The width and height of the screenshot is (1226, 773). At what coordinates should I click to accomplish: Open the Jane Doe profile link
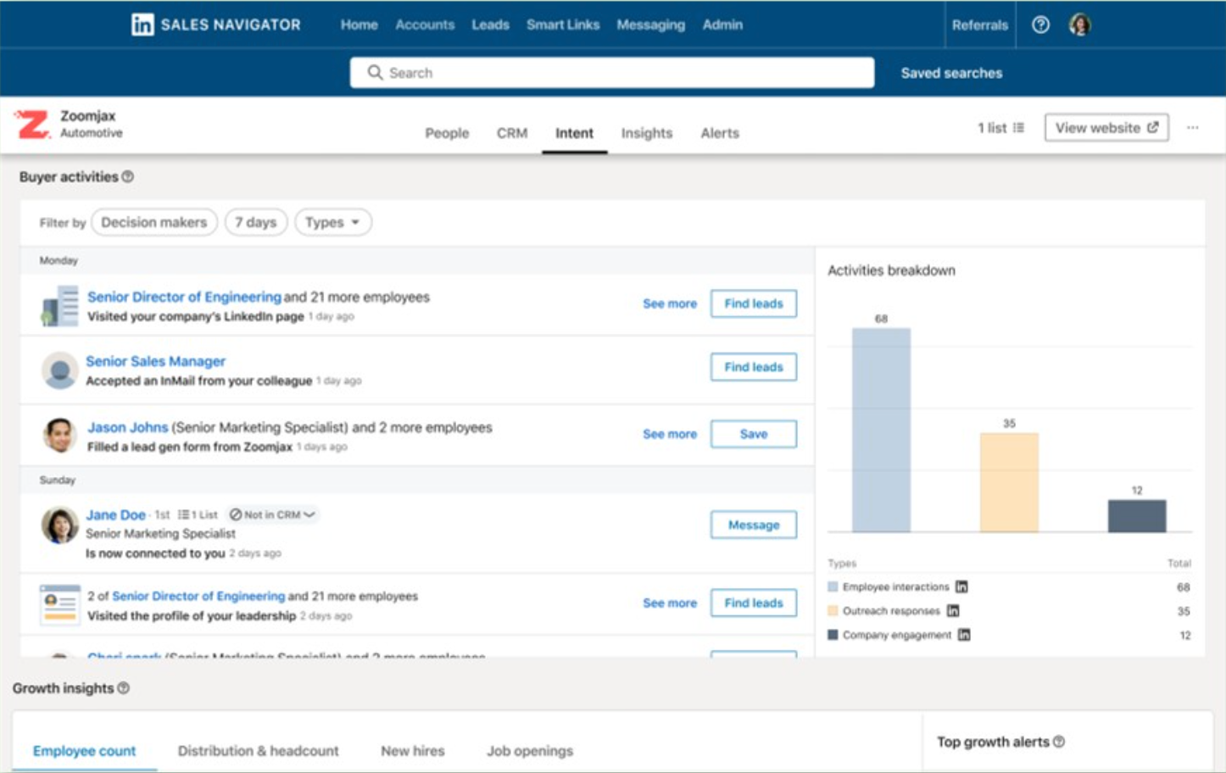pyautogui.click(x=115, y=514)
